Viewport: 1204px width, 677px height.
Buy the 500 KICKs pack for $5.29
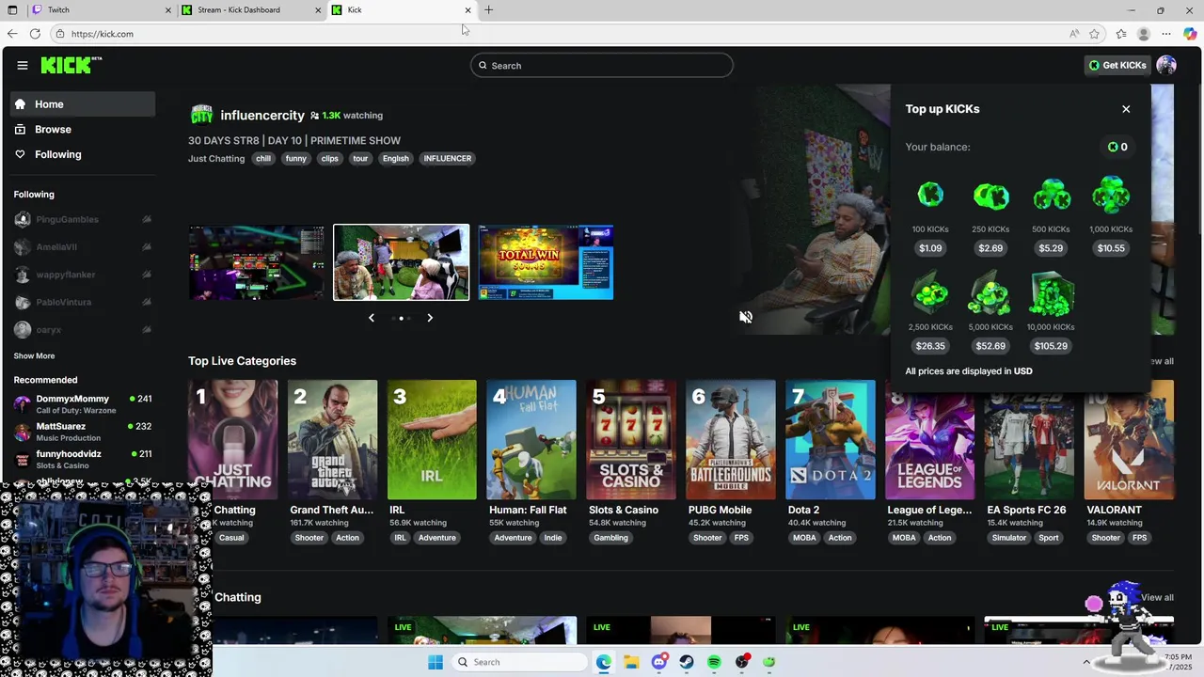coord(1051,248)
